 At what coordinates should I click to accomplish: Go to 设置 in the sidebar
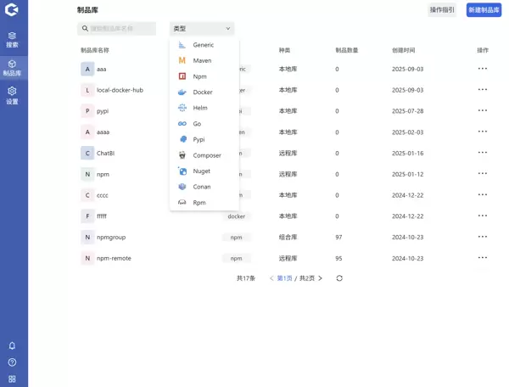pos(12,95)
